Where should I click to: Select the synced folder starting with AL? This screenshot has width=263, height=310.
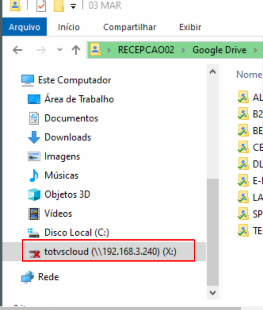click(250, 97)
